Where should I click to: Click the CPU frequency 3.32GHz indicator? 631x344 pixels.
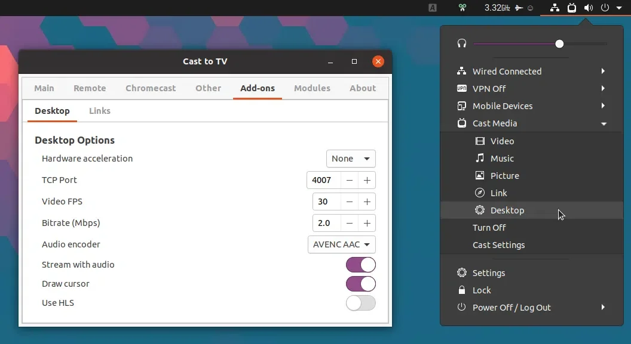pyautogui.click(x=497, y=8)
